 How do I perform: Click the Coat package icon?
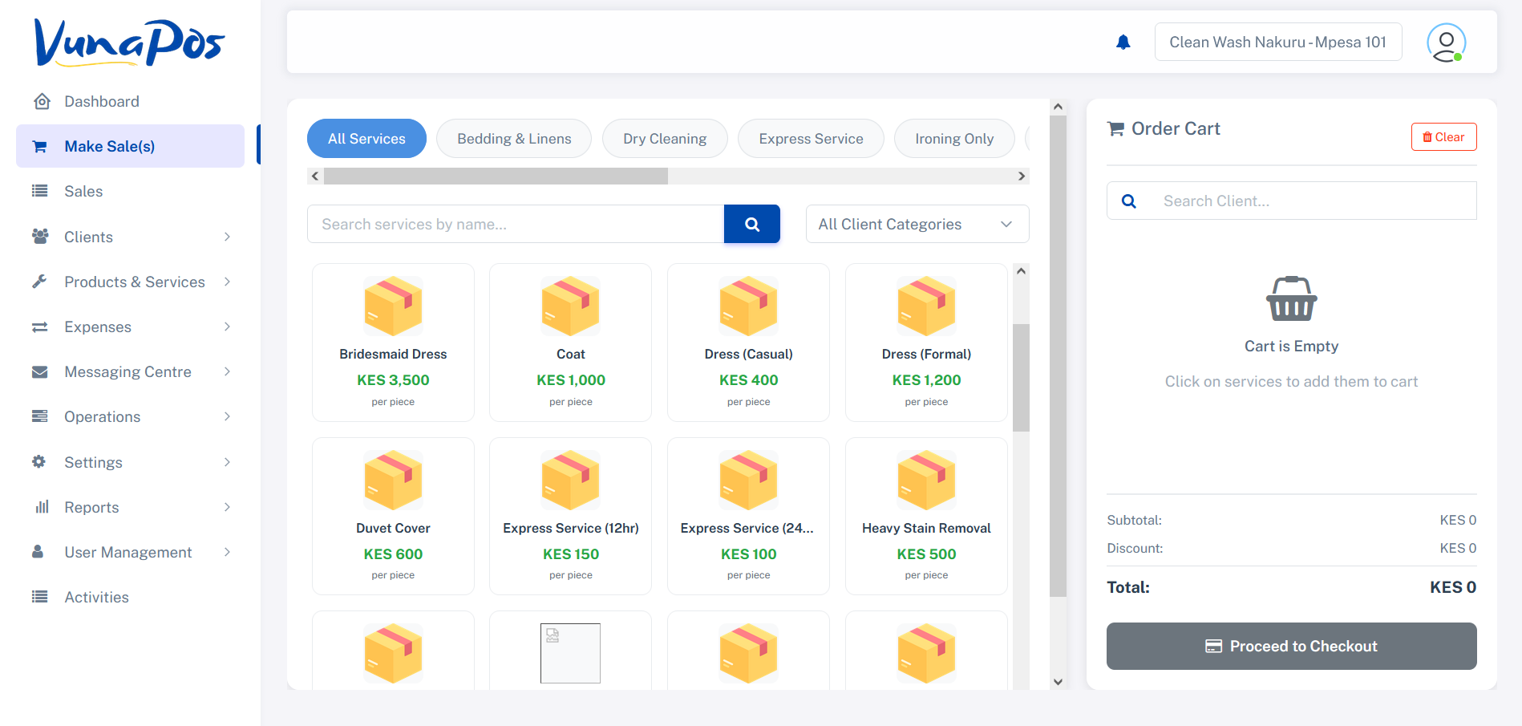pyautogui.click(x=571, y=306)
